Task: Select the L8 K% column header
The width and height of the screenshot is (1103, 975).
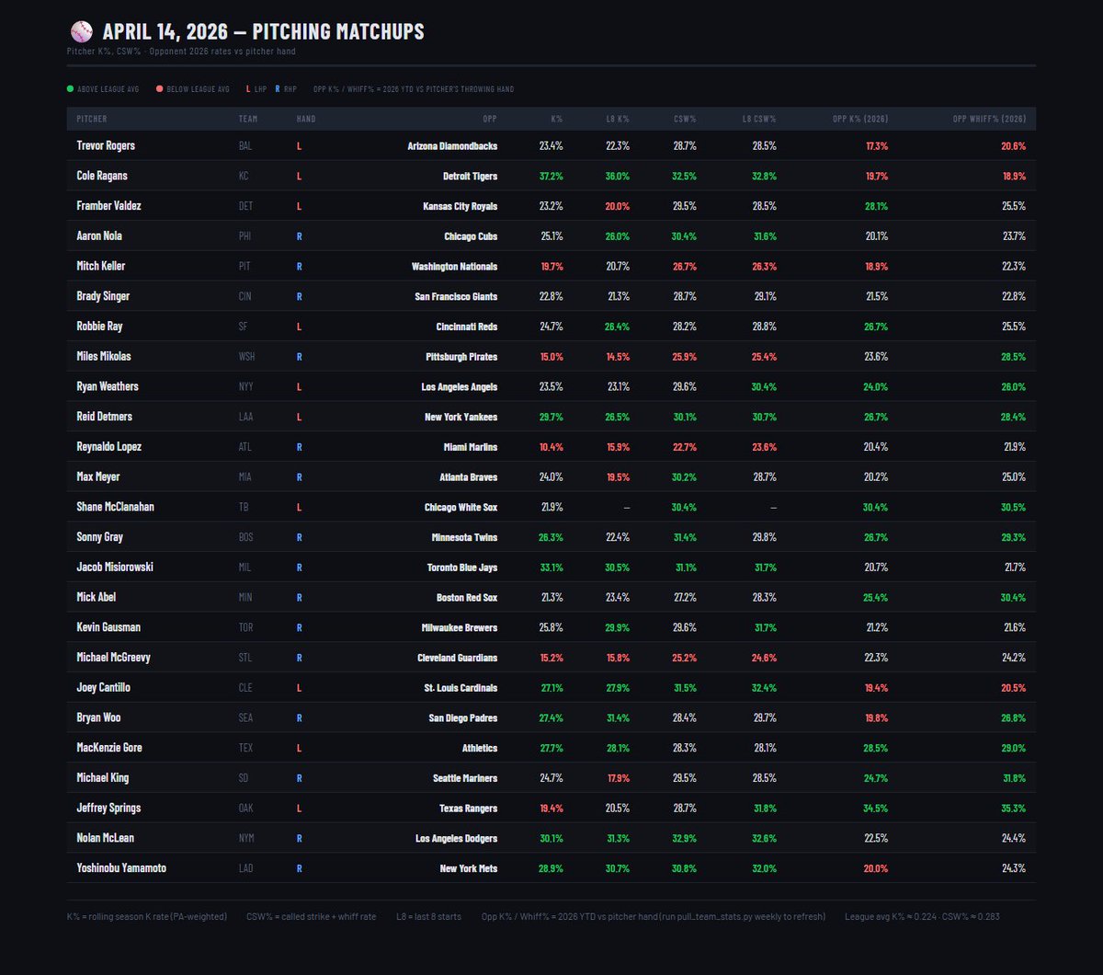Action: [618, 120]
